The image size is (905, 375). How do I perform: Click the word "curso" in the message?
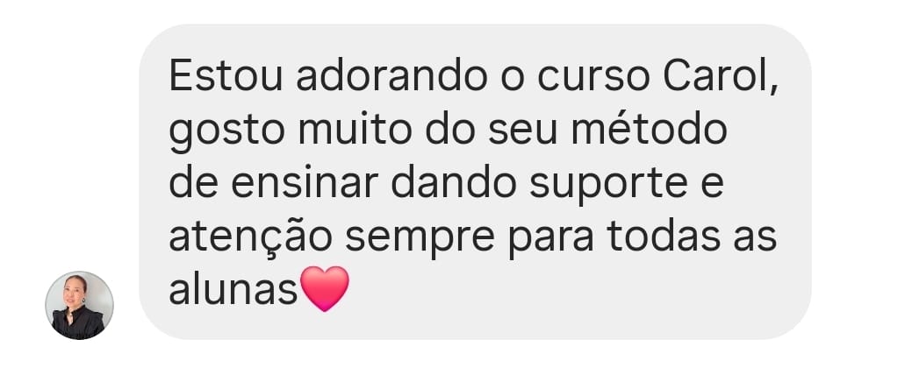coord(594,77)
